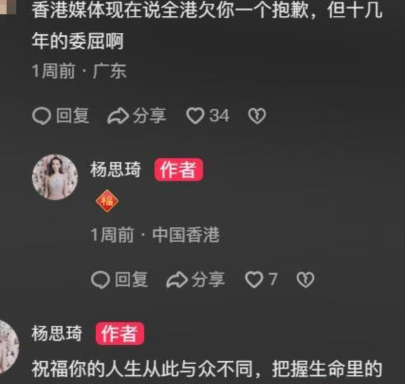Open 杨思琦's profile from bottom comment username
405x384 pixels.
(x=57, y=333)
